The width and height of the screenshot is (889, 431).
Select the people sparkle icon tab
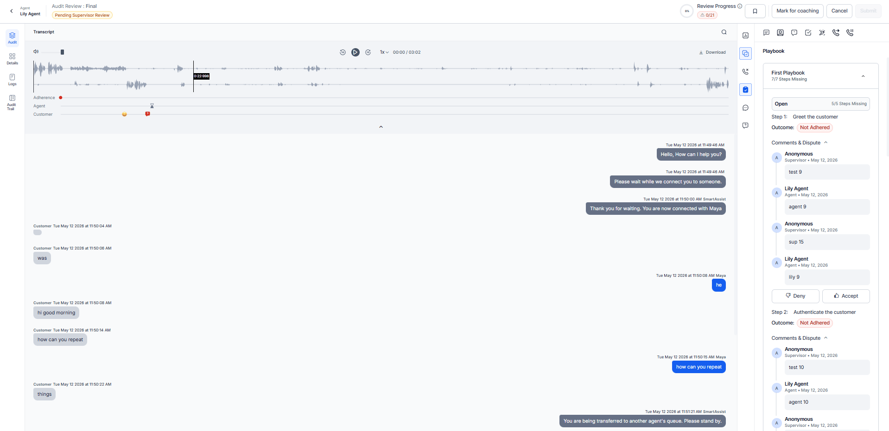(x=822, y=33)
